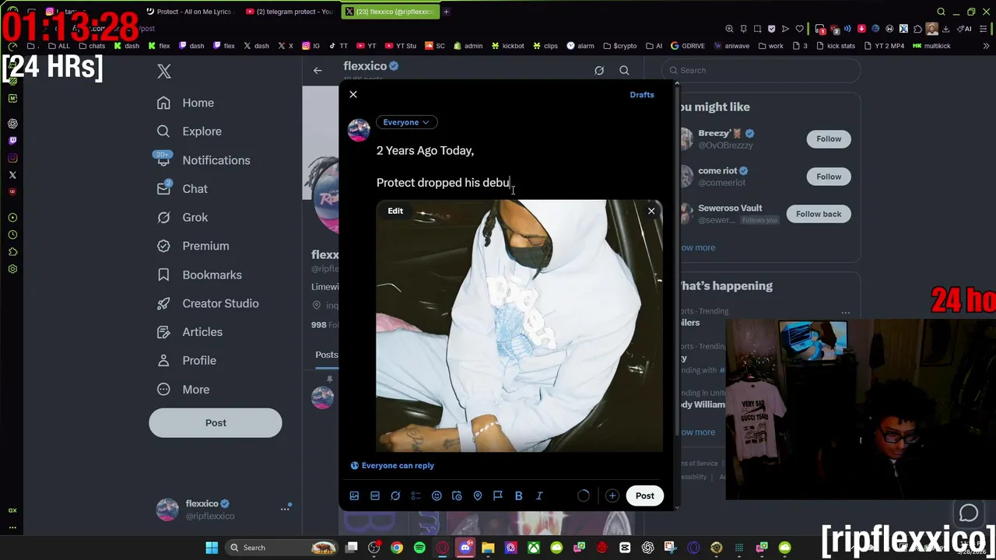Click the X logo icon

(x=164, y=72)
